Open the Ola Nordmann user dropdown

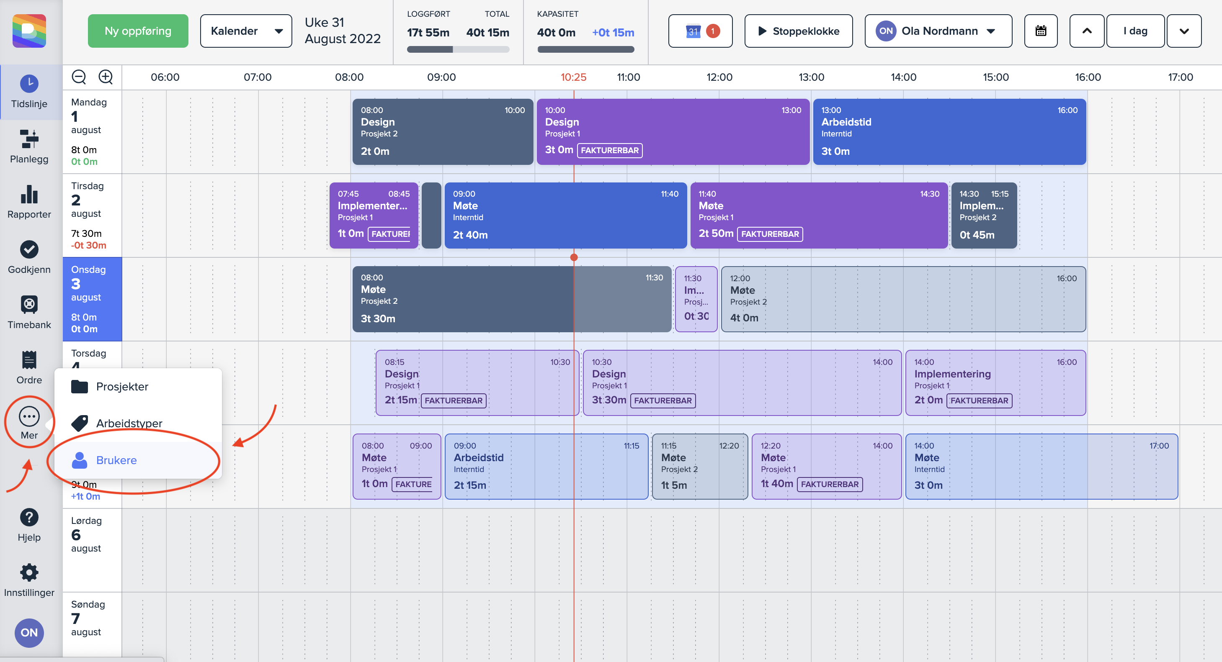click(938, 31)
